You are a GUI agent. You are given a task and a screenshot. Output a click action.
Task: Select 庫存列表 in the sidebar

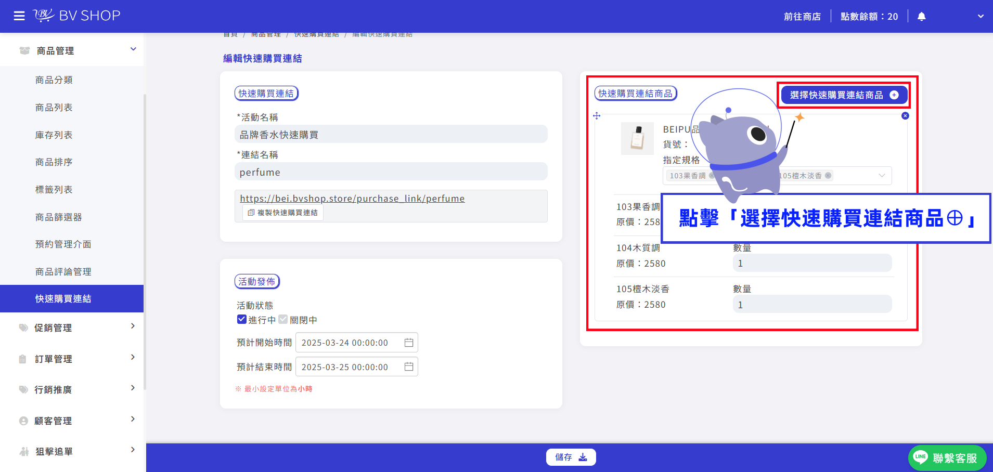[x=54, y=135]
